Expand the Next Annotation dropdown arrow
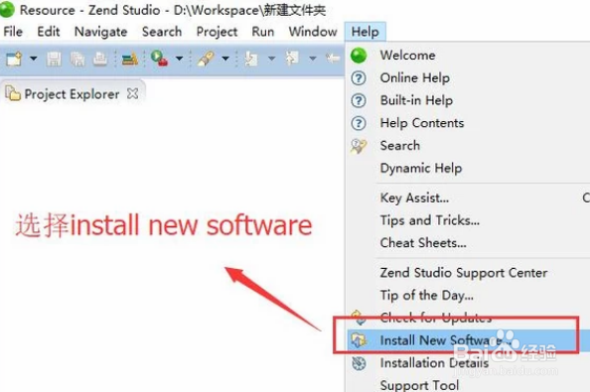The height and width of the screenshot is (392, 590). coord(272,59)
